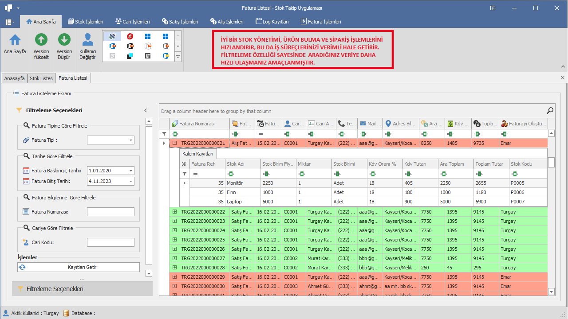The height and width of the screenshot is (319, 568).
Task: Select stock code cell P0006
Action: (528, 192)
